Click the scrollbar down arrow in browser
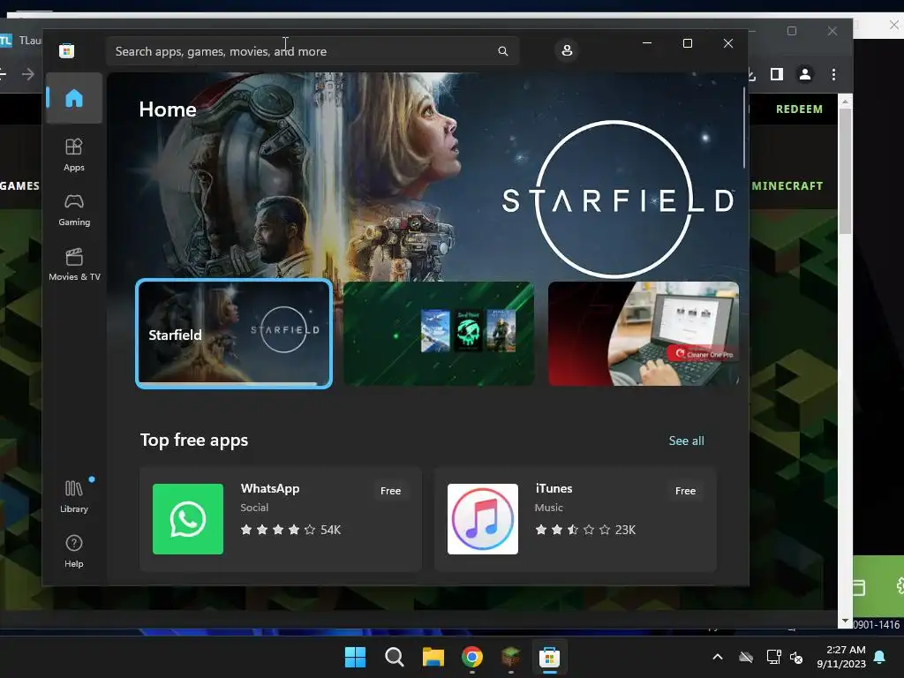The height and width of the screenshot is (678, 904). (x=845, y=621)
